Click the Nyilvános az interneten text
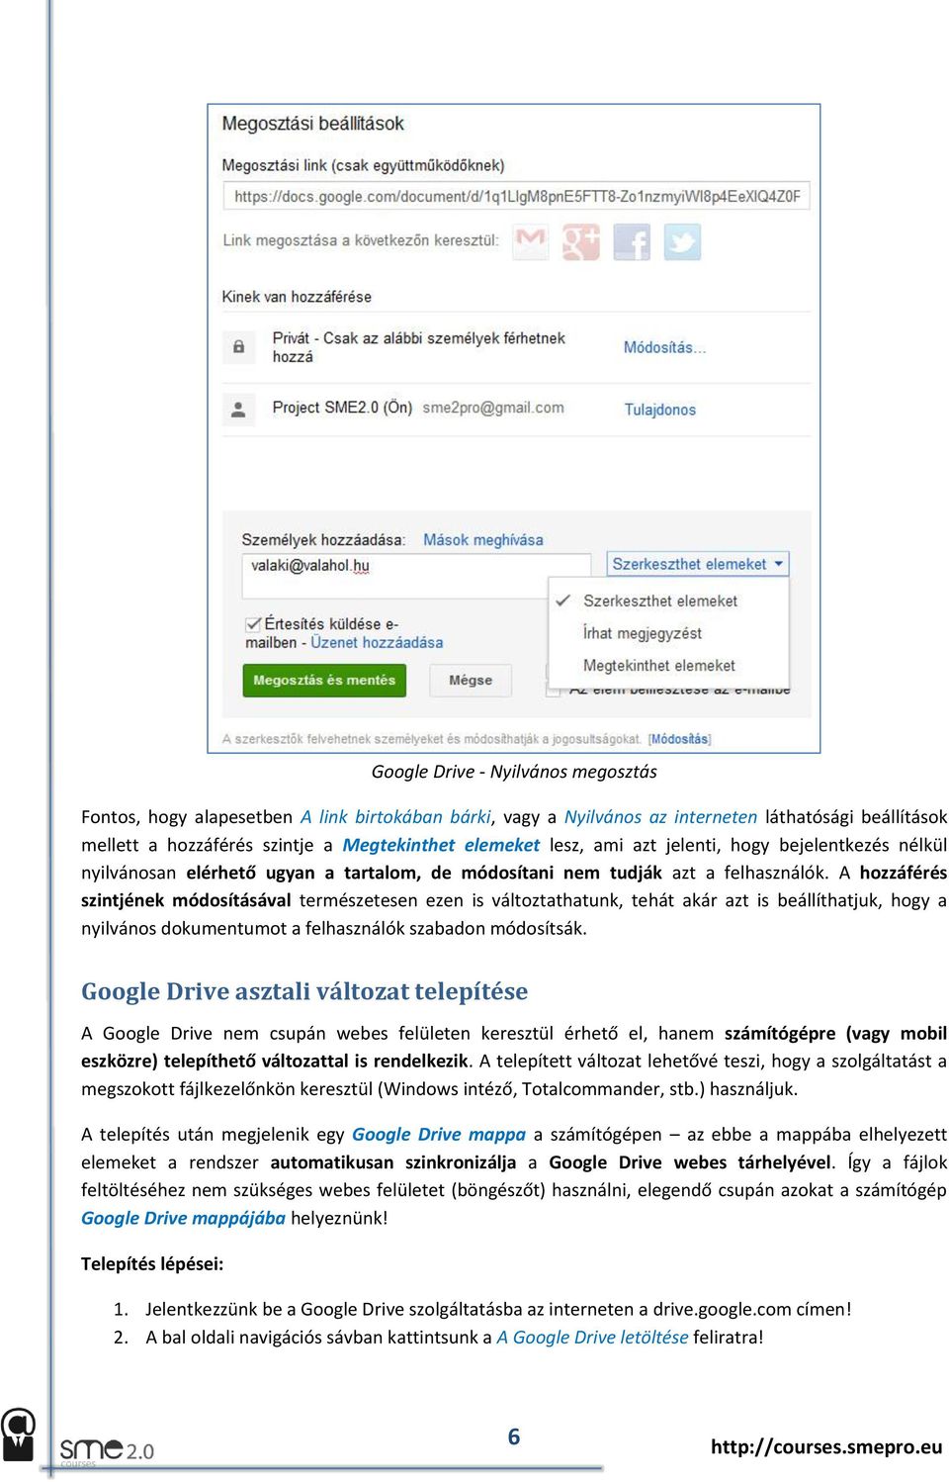 pyautogui.click(x=660, y=817)
